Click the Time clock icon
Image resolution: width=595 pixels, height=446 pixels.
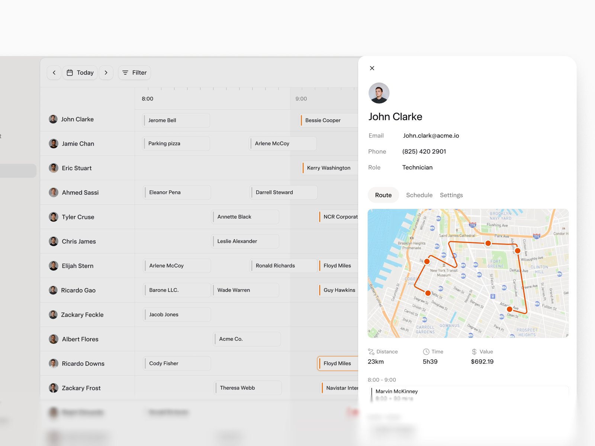click(x=426, y=352)
